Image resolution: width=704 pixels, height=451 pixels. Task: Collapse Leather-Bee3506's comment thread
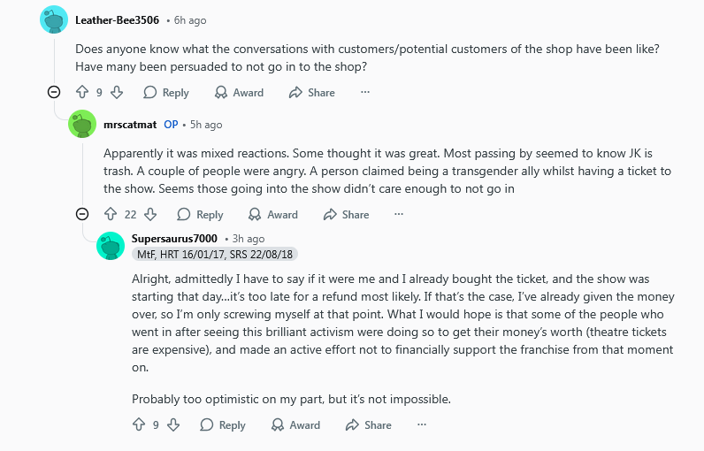[54, 93]
